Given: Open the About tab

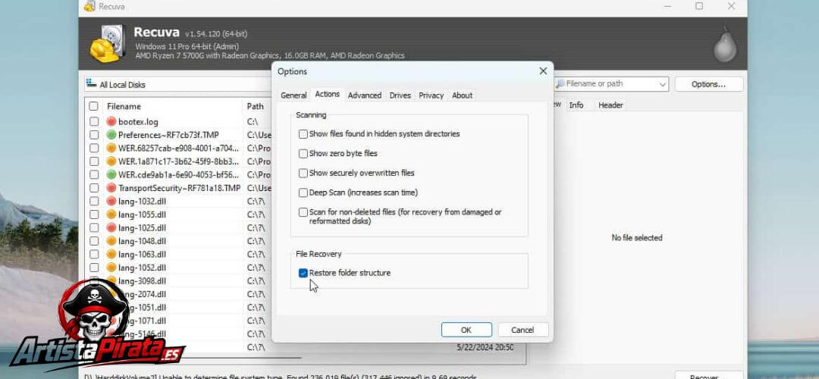Looking at the screenshot, I should (463, 96).
